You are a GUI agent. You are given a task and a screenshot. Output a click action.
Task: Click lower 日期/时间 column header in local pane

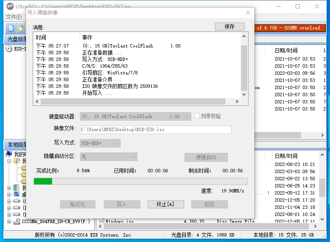coord(286,156)
